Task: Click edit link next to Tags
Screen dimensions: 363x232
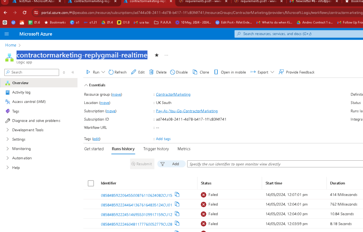Action: pyautogui.click(x=96, y=139)
